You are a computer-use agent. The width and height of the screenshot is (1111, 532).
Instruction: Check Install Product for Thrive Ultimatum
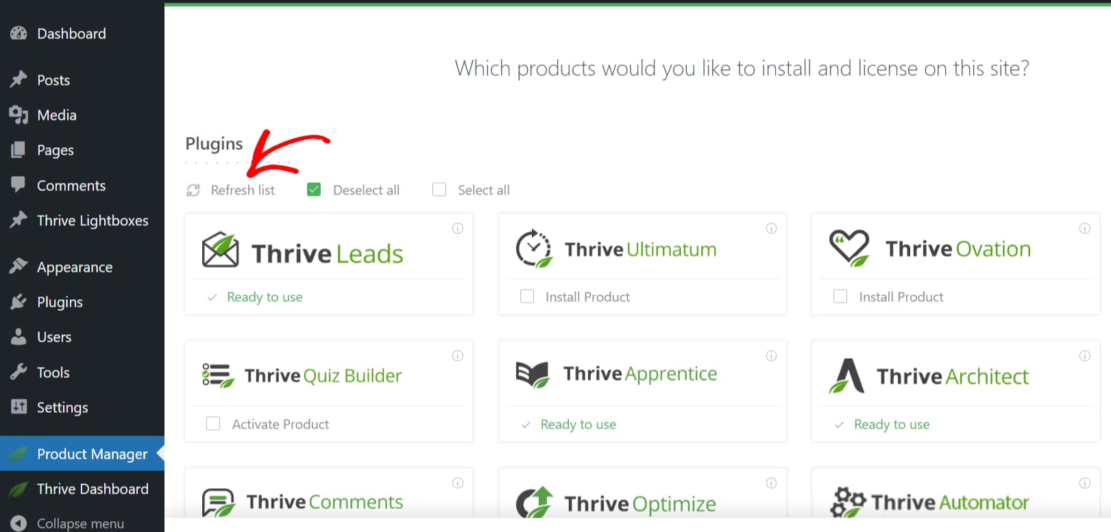coord(527,296)
